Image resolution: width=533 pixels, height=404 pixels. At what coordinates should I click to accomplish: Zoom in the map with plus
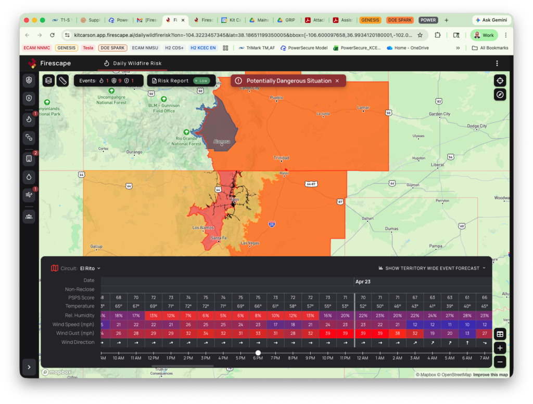pos(500,348)
